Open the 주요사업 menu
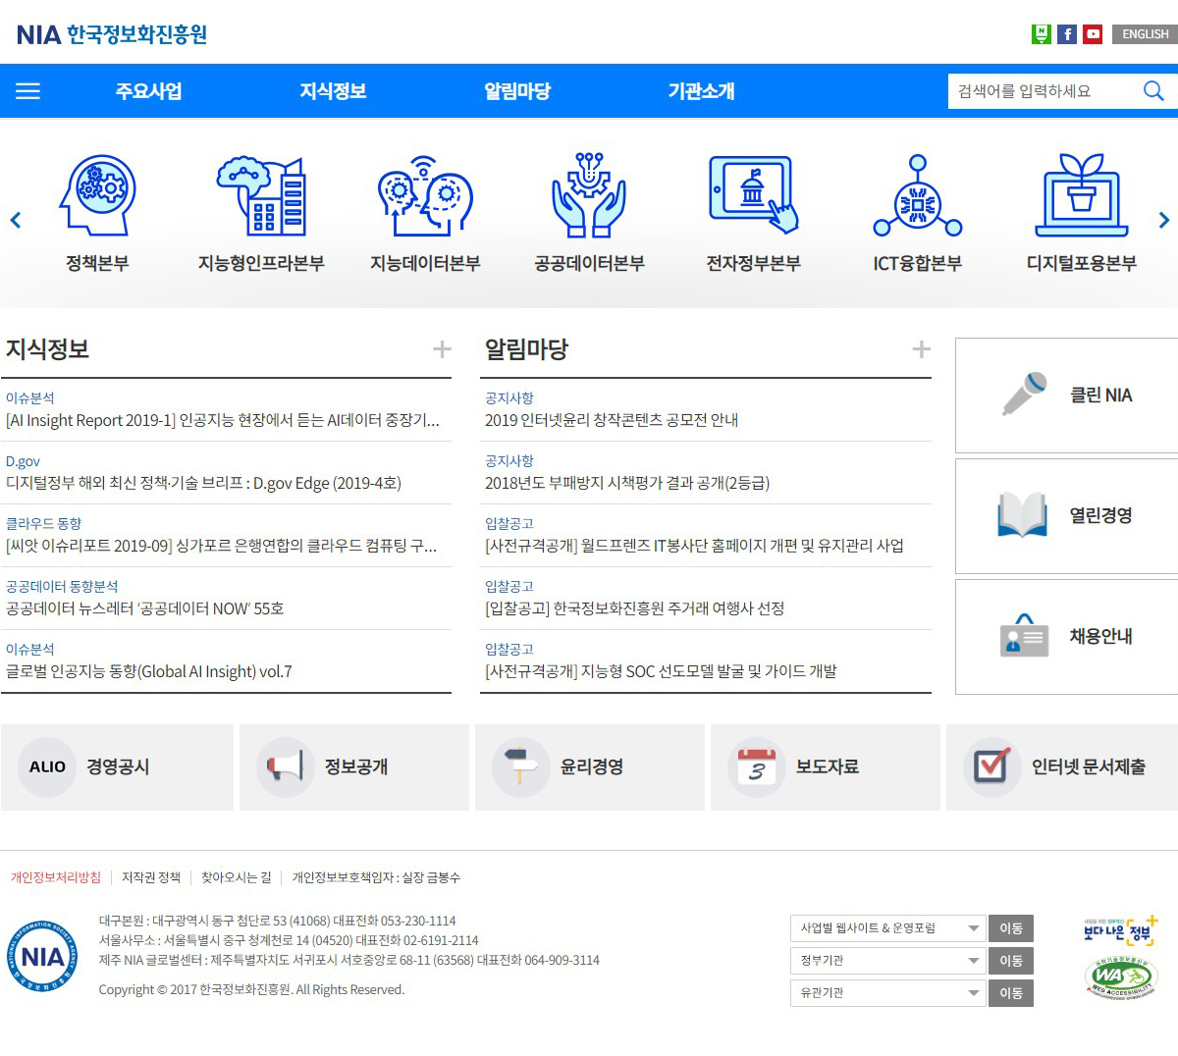 tap(149, 91)
